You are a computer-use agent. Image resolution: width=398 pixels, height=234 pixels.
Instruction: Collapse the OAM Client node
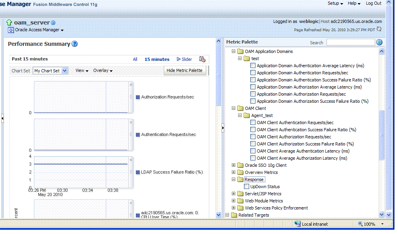(233, 108)
